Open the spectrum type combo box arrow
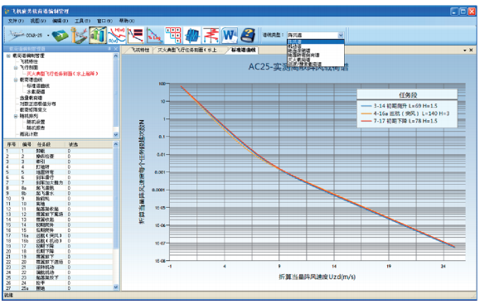 point(341,35)
